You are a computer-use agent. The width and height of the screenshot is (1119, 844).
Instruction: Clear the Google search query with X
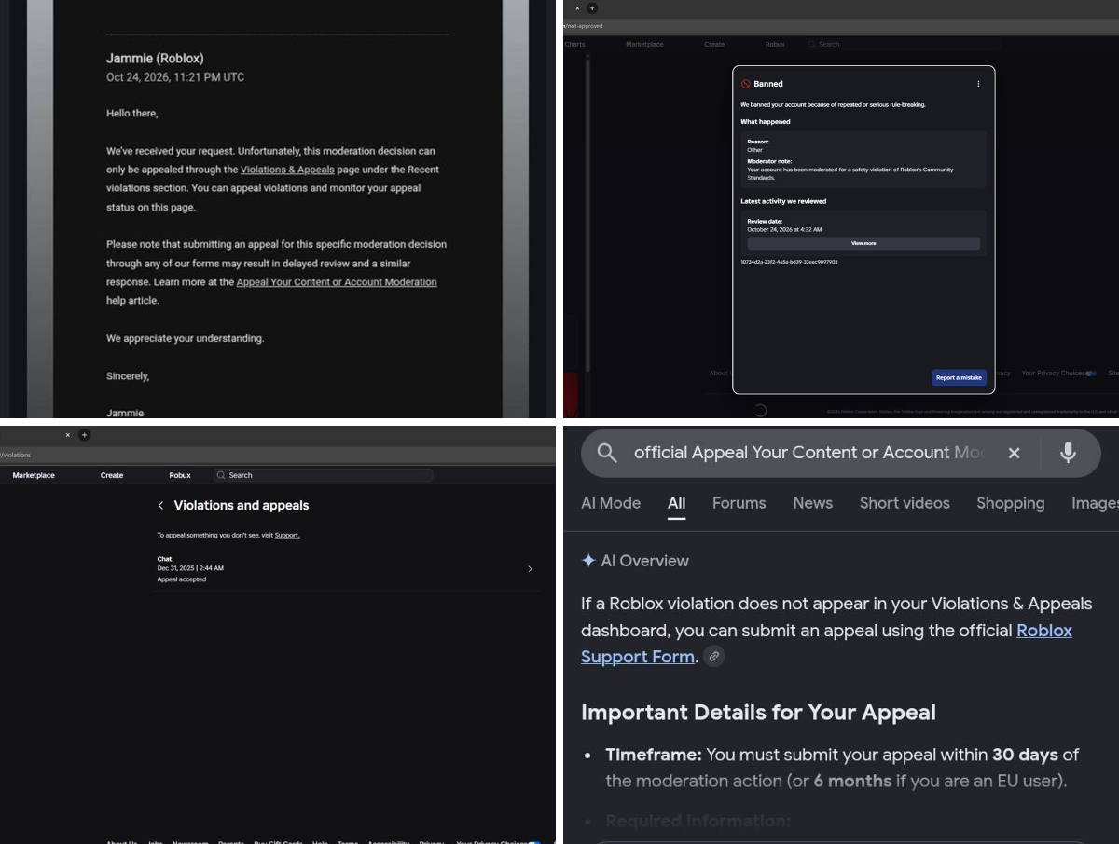[1014, 453]
